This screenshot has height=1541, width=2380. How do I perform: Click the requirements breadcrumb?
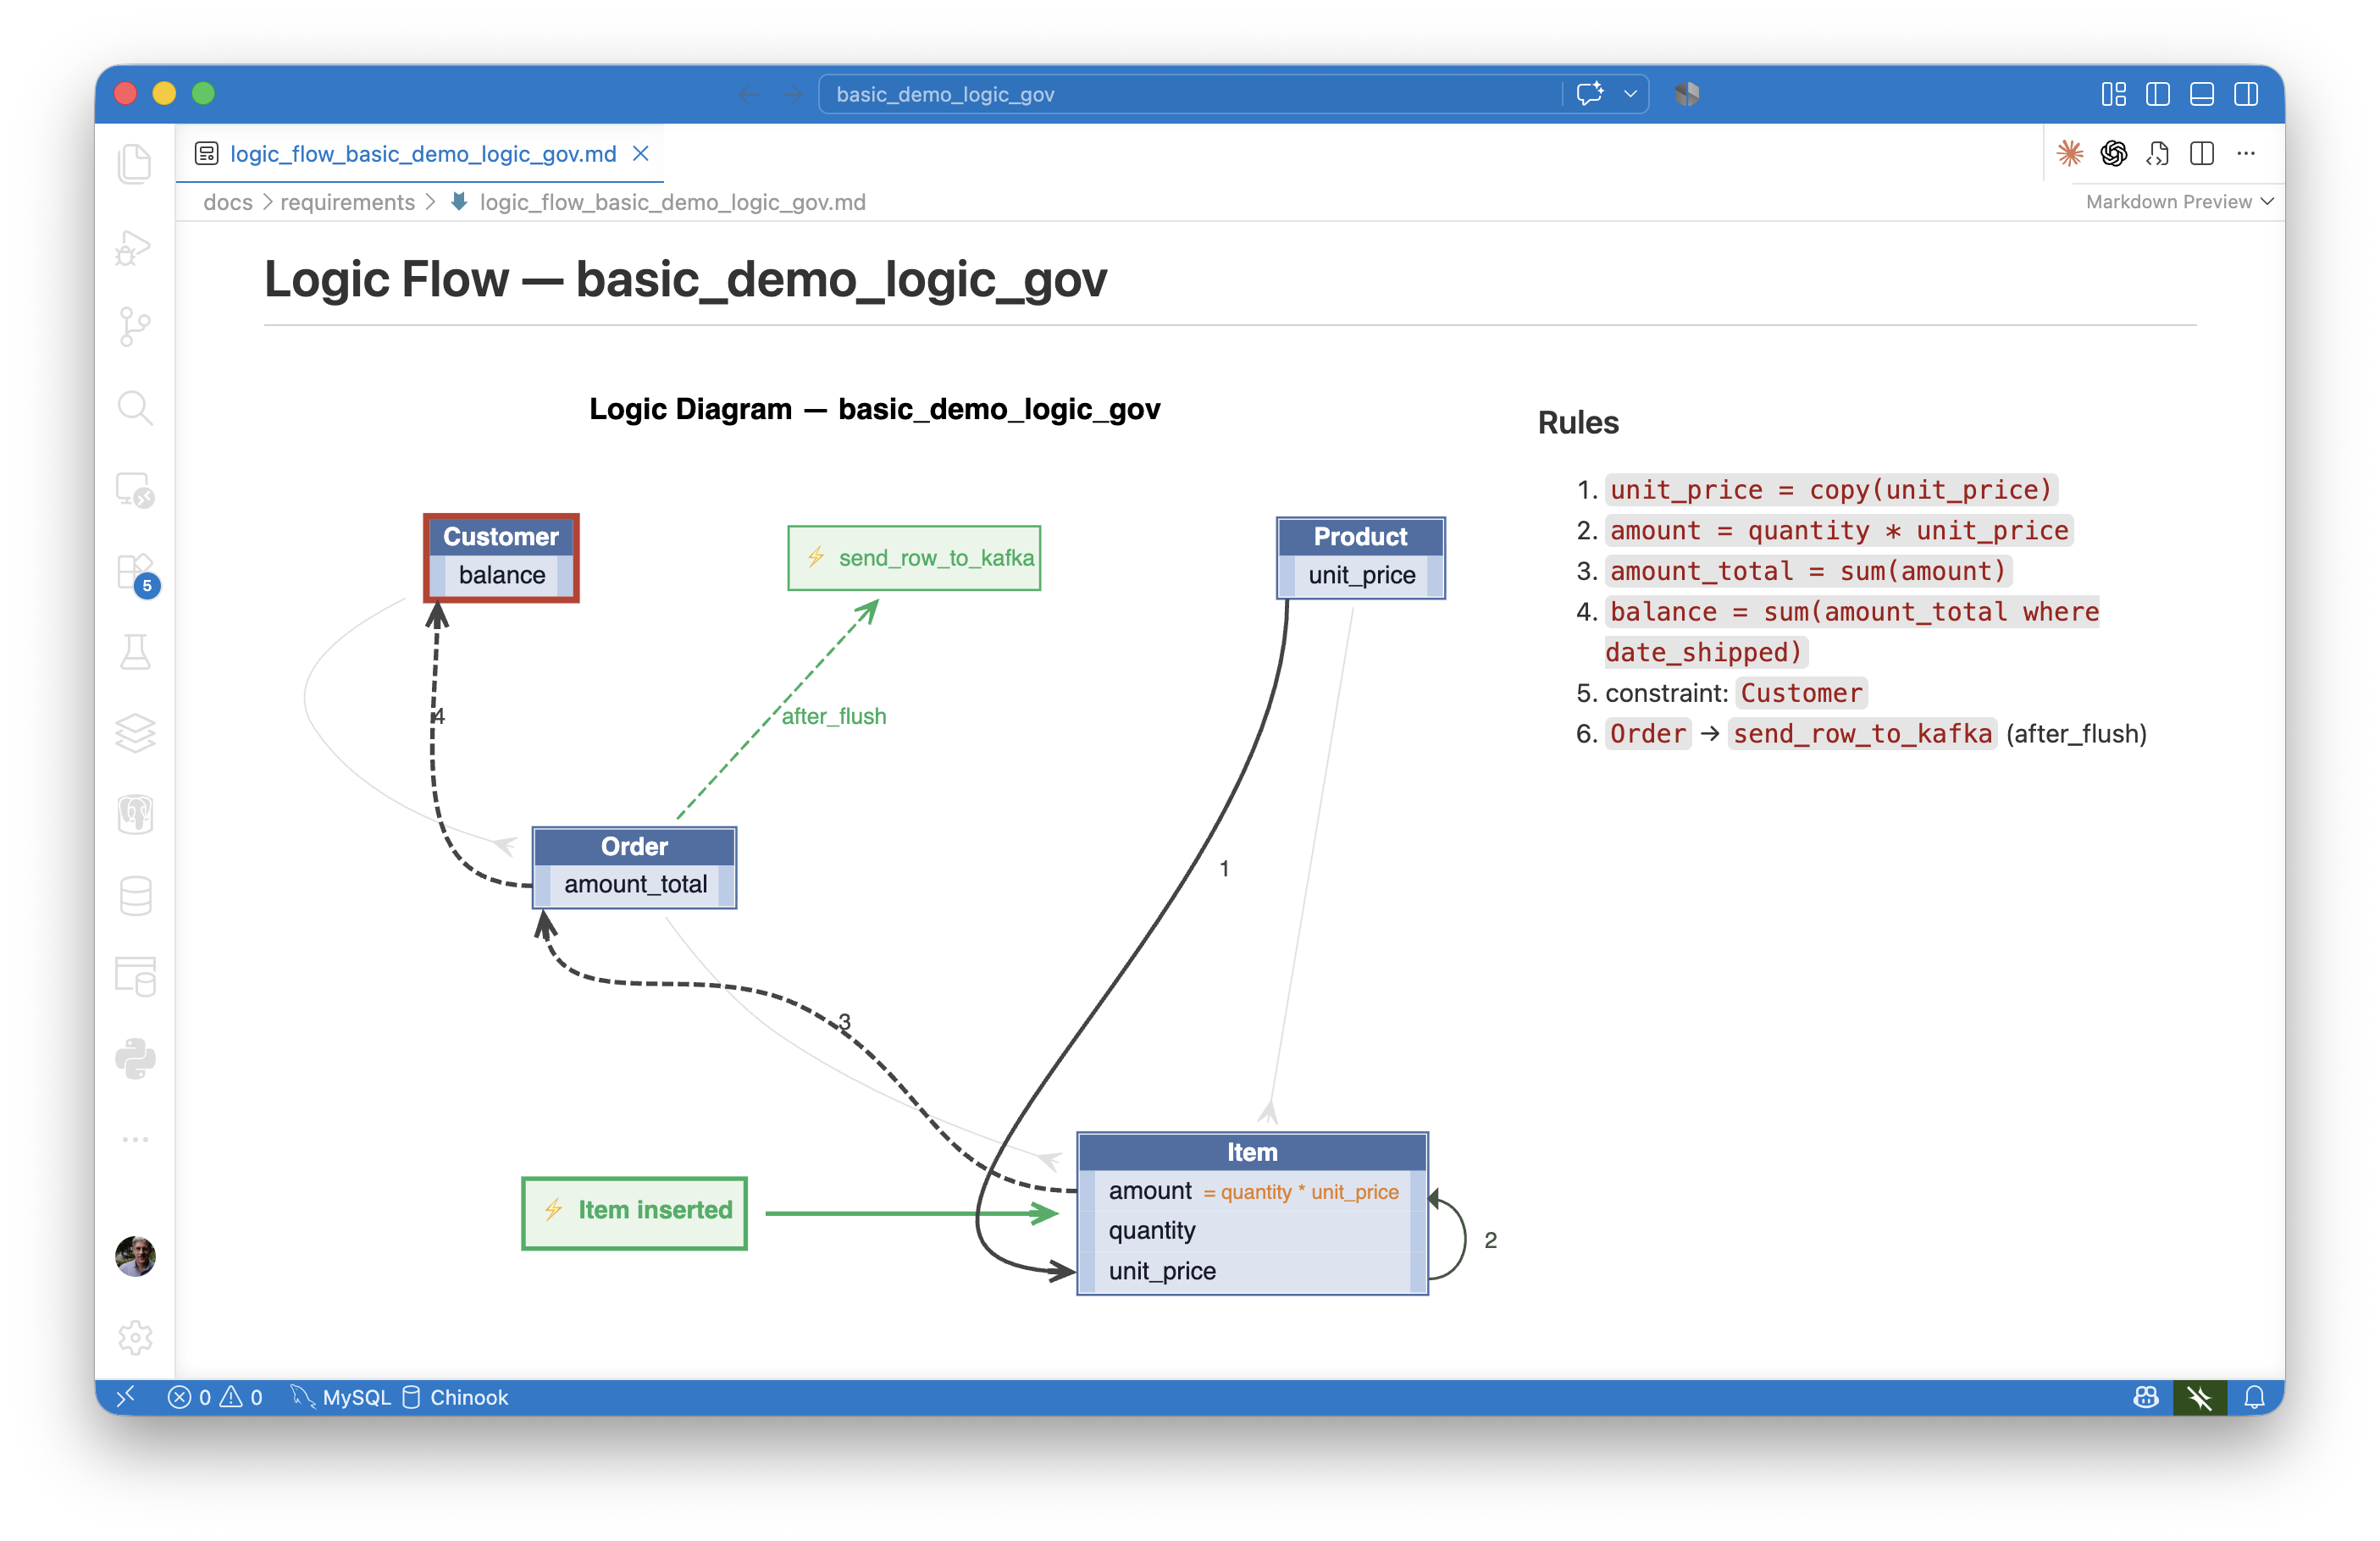[347, 202]
